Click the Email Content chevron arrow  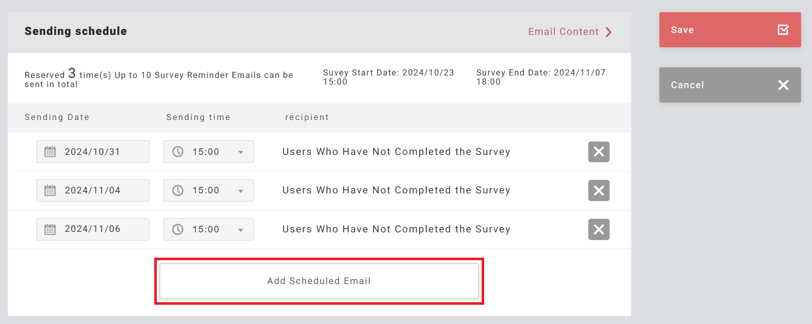click(608, 32)
